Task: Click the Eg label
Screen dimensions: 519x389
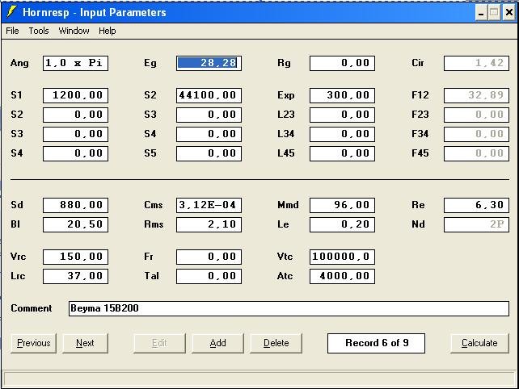Action: point(150,63)
